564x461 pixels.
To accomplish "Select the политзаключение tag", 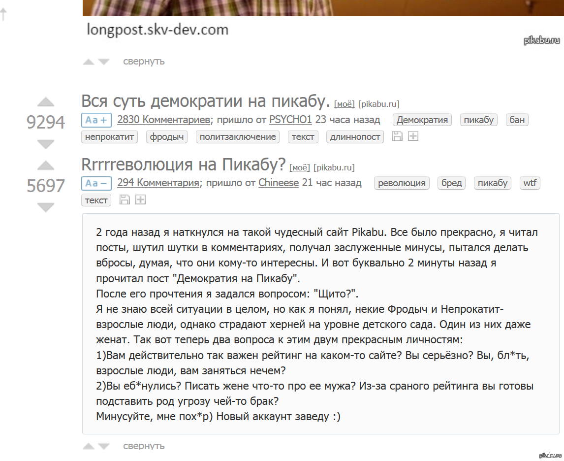I will [x=237, y=137].
